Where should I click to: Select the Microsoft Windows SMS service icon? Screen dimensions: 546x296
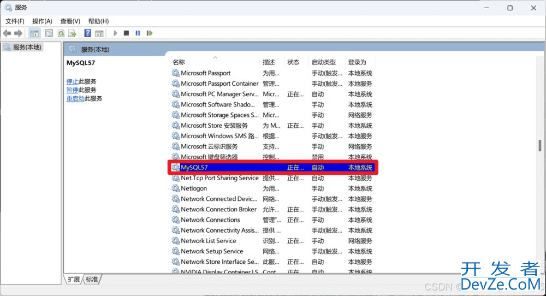(x=175, y=136)
